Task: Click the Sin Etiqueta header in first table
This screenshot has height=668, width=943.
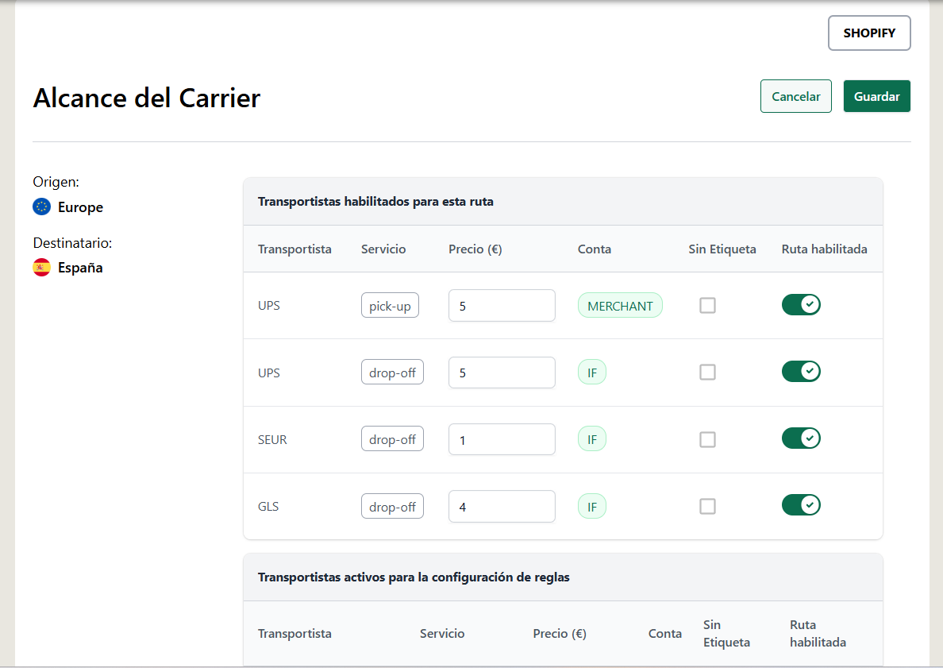Action: 722,249
